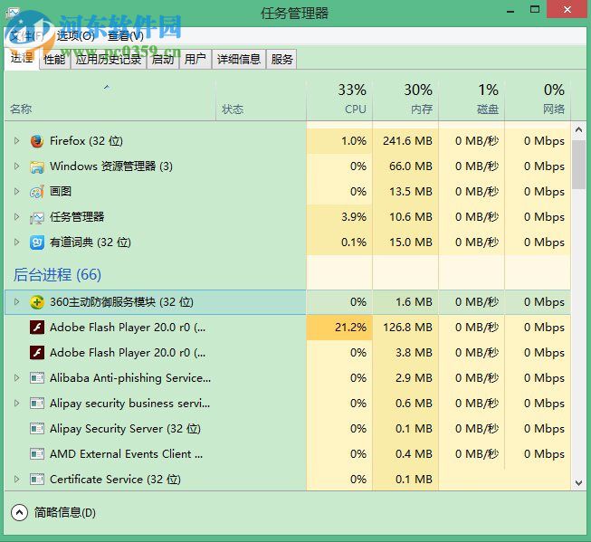The image size is (591, 542).
Task: Expand the 任务管理器 process row
Action: pos(16,217)
